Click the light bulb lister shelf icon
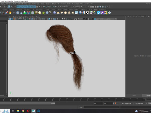This screenshot has height=113, width=151. click(x=95, y=13)
